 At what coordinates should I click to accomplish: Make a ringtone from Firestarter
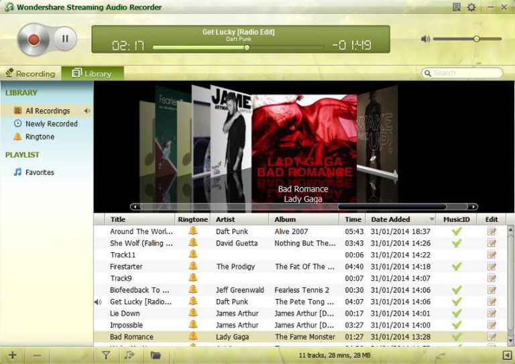pyautogui.click(x=193, y=266)
